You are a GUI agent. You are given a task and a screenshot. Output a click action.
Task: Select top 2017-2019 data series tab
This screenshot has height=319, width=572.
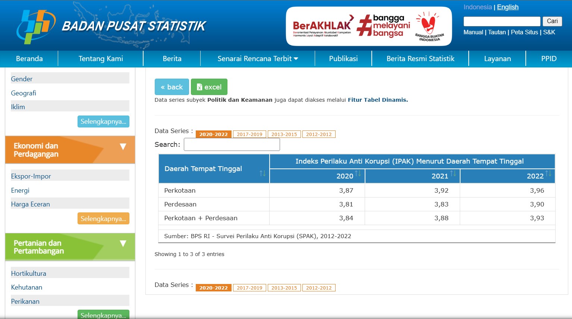tap(249, 134)
